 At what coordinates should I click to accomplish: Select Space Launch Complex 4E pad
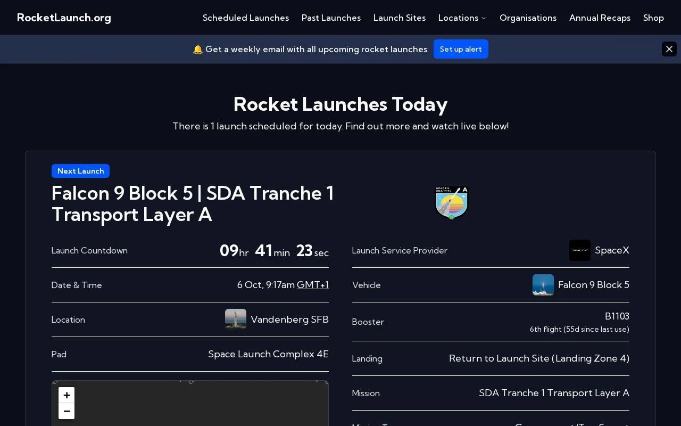coord(269,354)
